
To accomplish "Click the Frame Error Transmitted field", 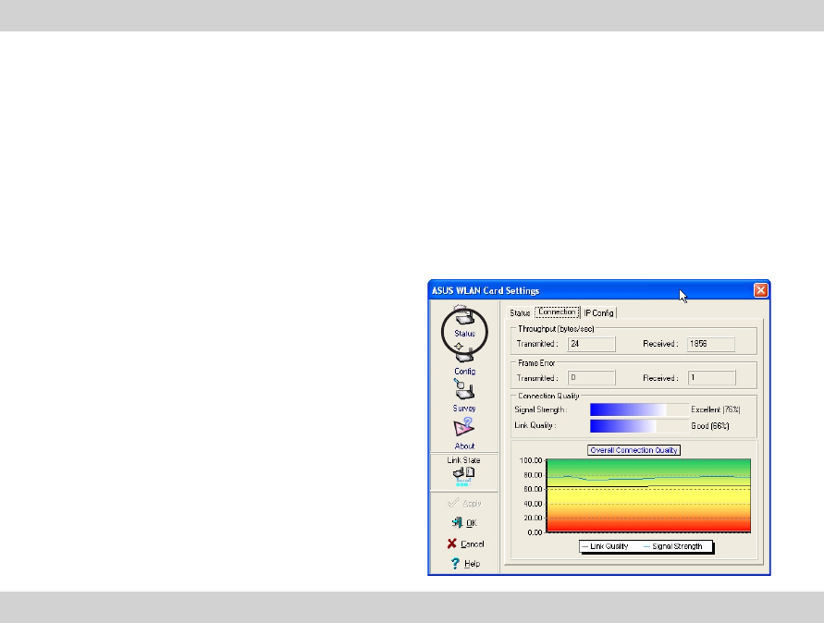I will [591, 378].
